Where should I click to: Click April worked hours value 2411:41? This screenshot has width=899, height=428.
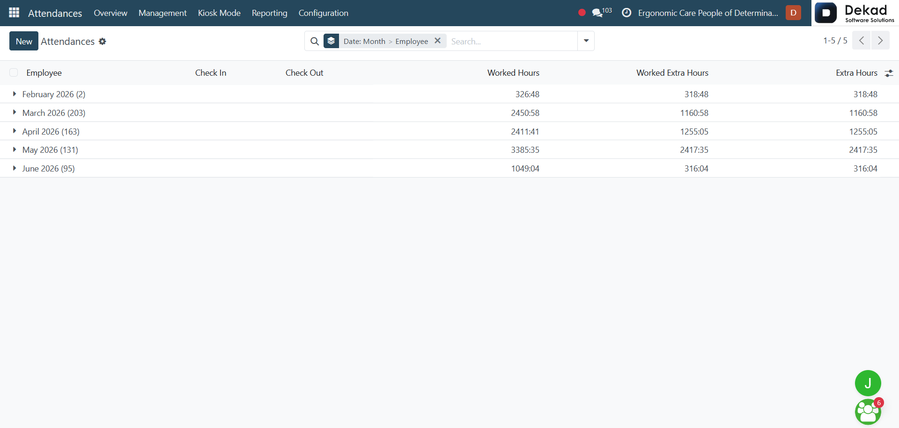[x=525, y=131]
